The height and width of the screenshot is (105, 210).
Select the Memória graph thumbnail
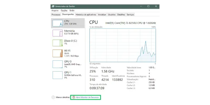pyautogui.click(x=57, y=33)
